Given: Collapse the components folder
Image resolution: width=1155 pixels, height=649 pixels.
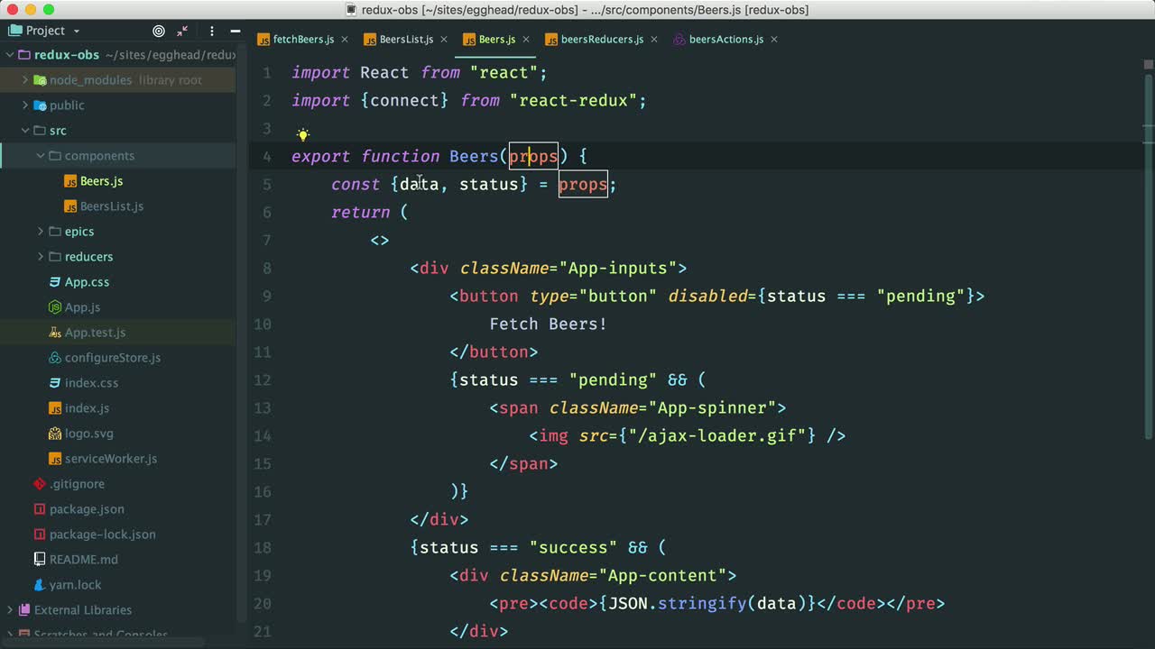Looking at the screenshot, I should 41,156.
